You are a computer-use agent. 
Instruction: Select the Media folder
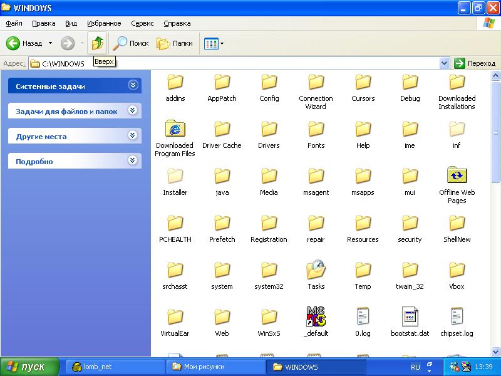click(269, 182)
